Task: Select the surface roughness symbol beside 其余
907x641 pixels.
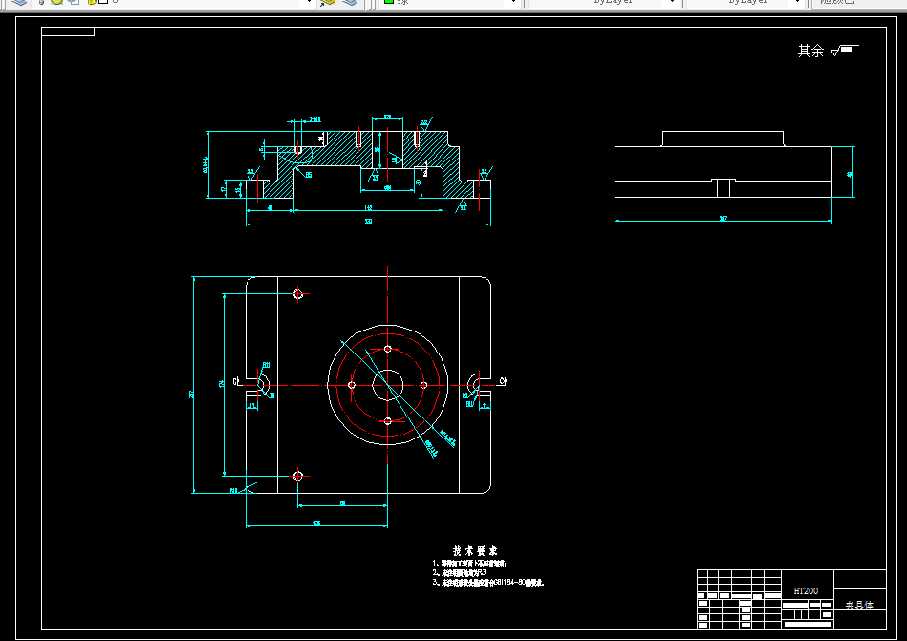Action: [x=845, y=51]
